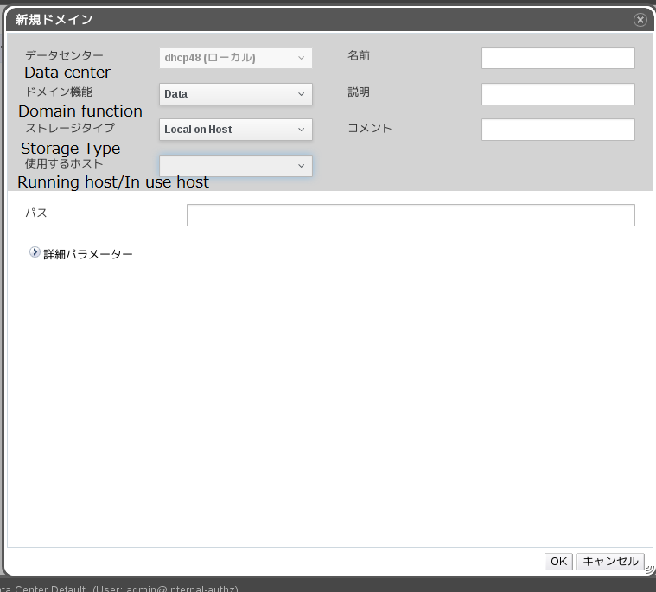Click the 名前 label text

point(359,56)
